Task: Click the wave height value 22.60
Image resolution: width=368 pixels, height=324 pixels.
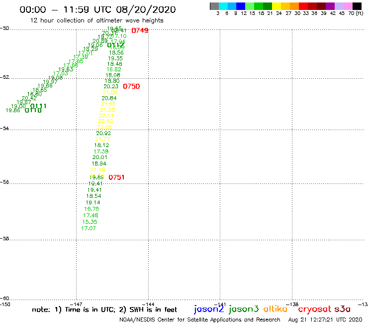Action: click(x=105, y=121)
